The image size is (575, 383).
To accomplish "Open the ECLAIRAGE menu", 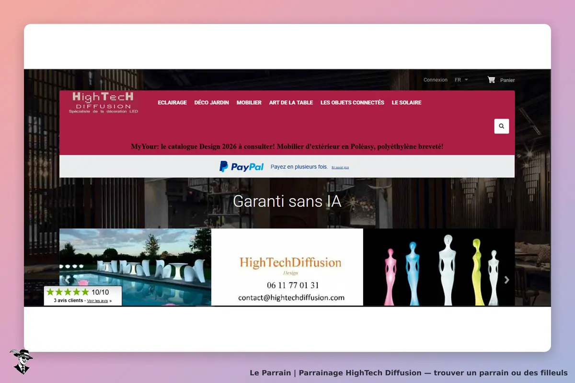I will pyautogui.click(x=172, y=102).
